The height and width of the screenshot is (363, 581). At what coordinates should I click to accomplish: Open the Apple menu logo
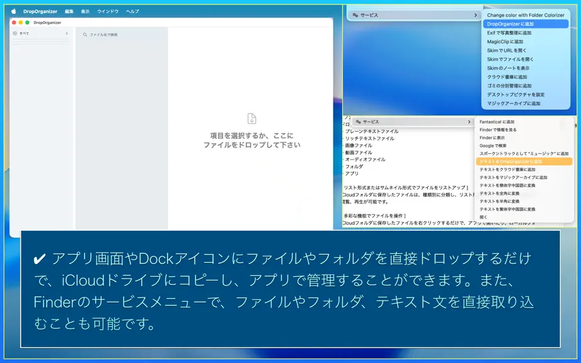click(14, 11)
